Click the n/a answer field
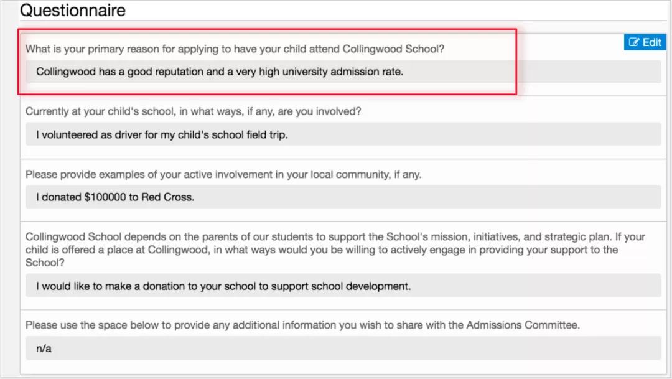Image resolution: width=672 pixels, height=379 pixels. pyautogui.click(x=343, y=349)
